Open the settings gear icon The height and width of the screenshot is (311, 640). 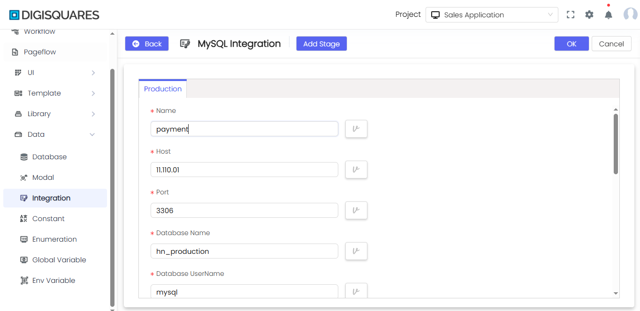pyautogui.click(x=589, y=15)
